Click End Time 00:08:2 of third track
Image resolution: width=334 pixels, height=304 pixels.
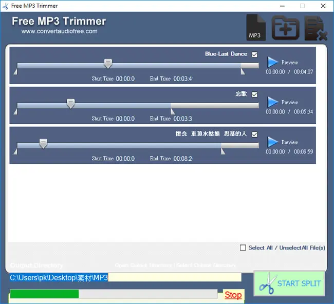click(182, 159)
